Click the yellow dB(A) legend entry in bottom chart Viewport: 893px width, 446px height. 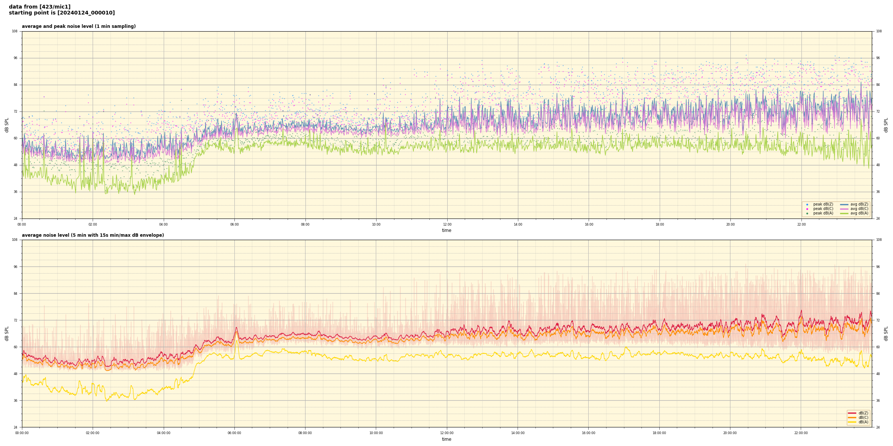(858, 422)
